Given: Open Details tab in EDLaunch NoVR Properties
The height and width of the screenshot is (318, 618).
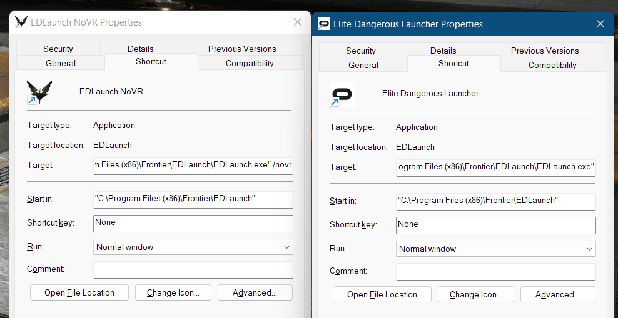Looking at the screenshot, I should tap(140, 49).
